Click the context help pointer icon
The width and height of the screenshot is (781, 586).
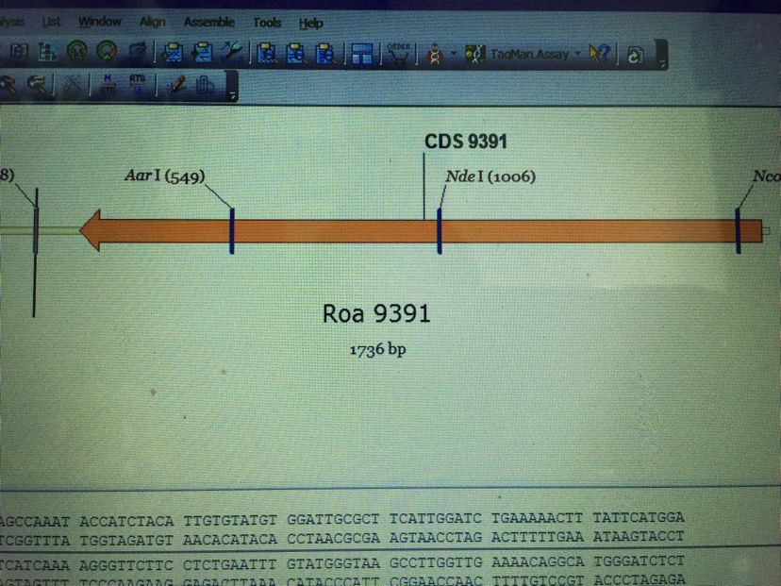point(599,54)
